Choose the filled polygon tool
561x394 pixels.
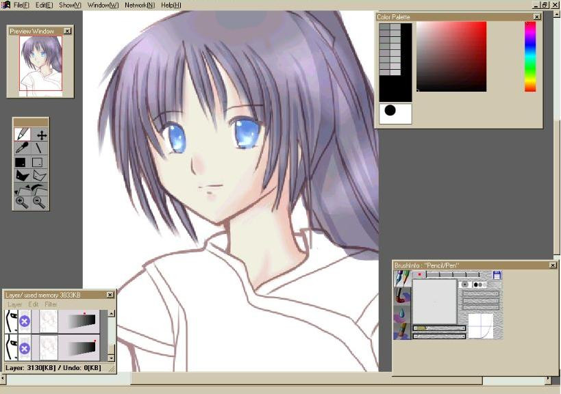pos(22,175)
